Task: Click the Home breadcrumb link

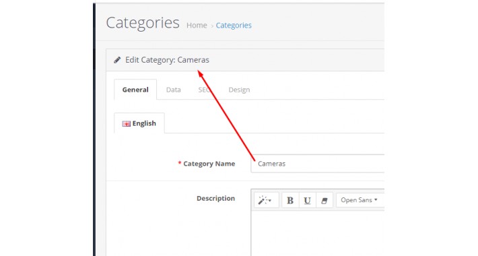Action: 197,26
